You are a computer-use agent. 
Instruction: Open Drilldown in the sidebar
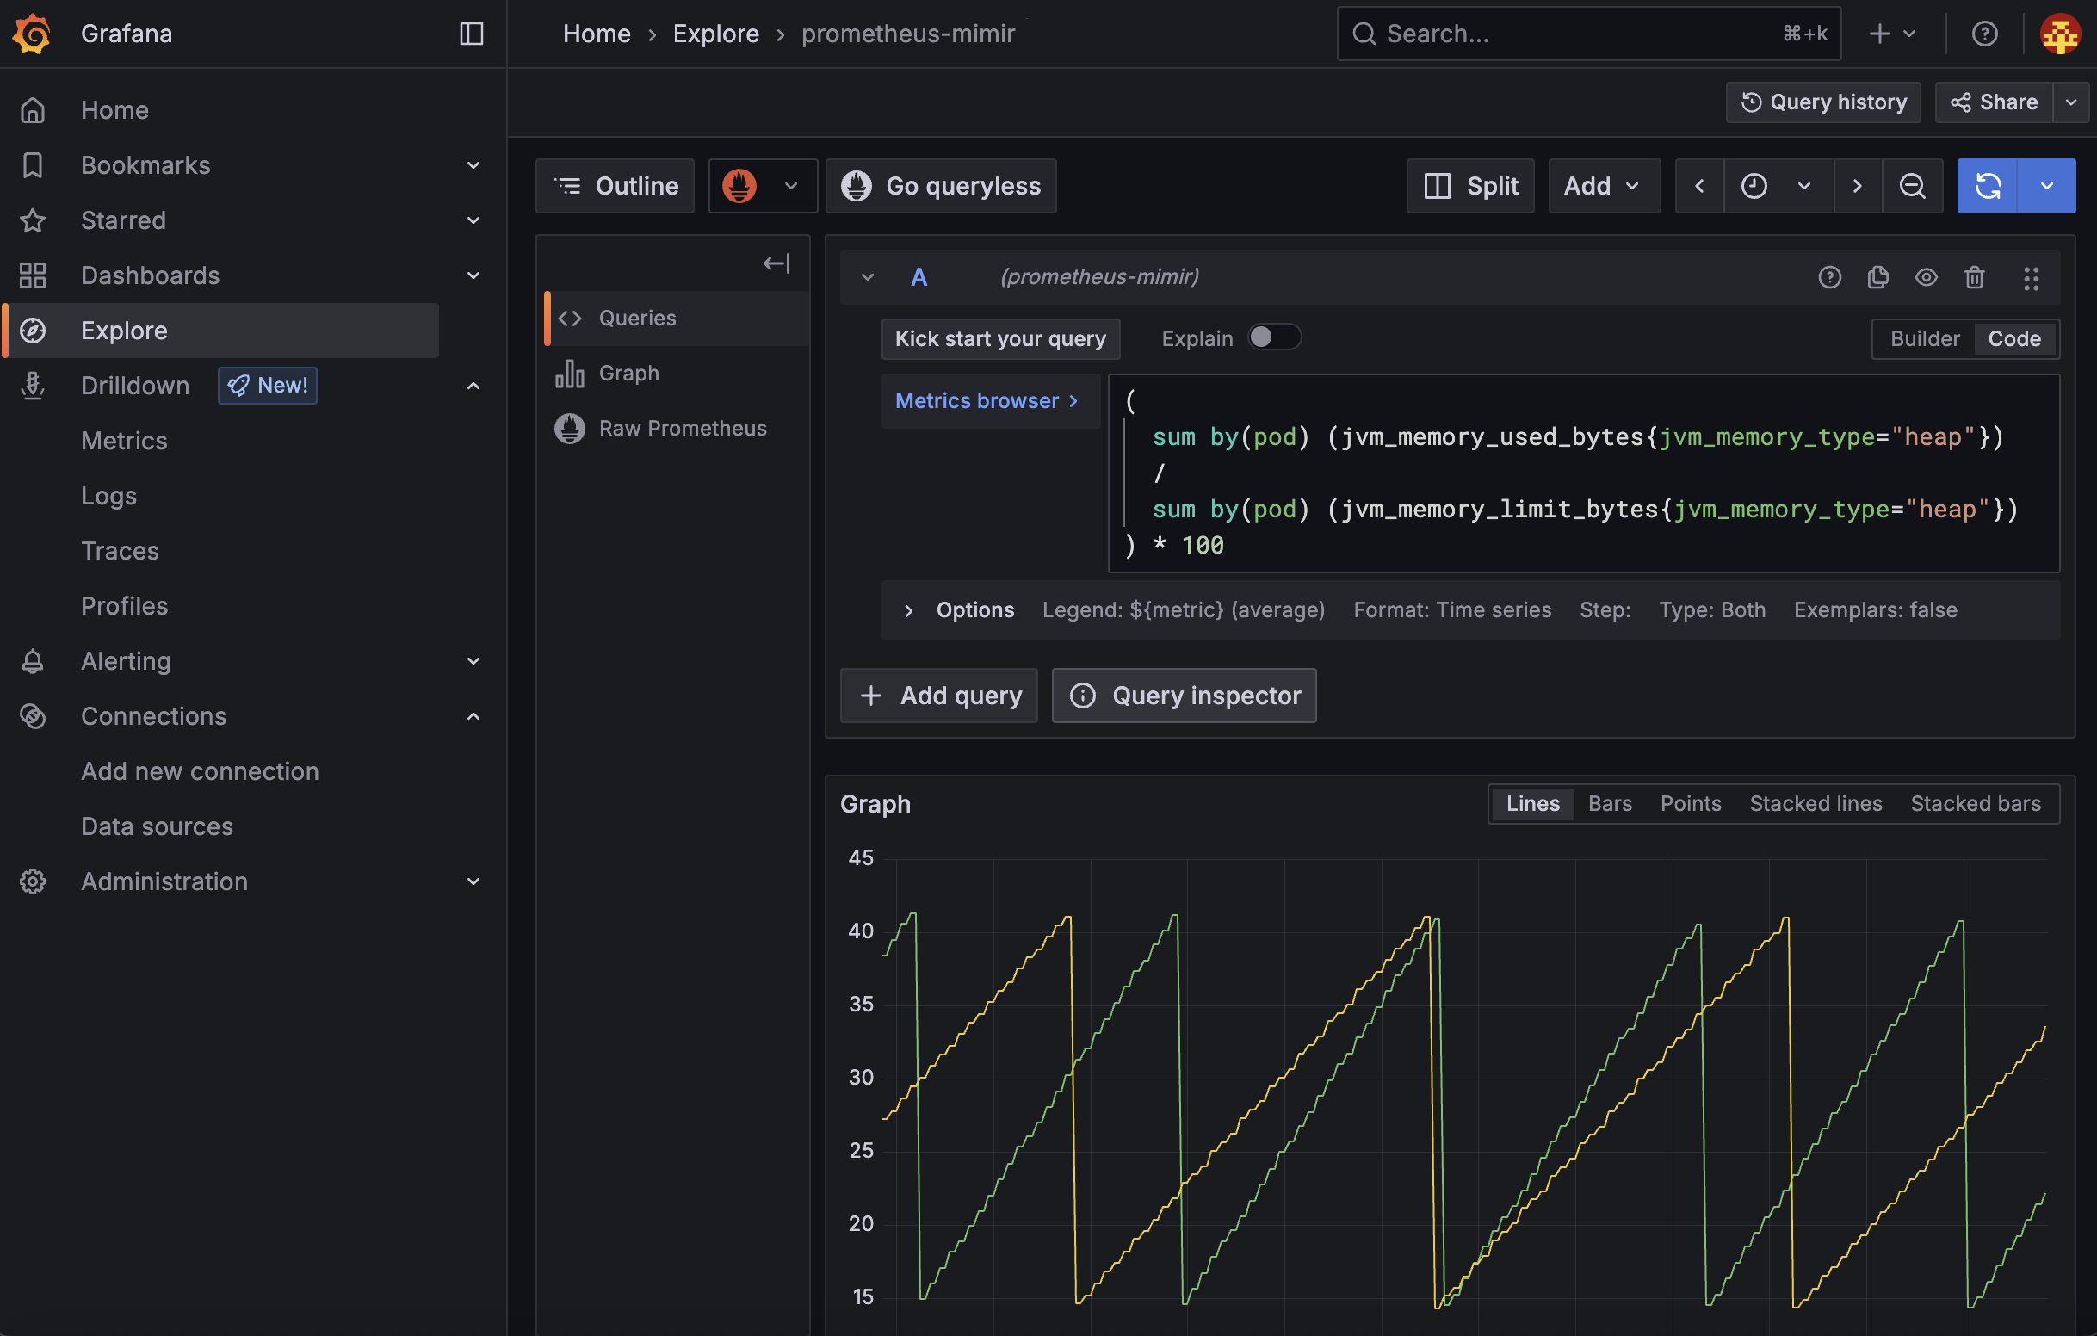[x=135, y=385]
